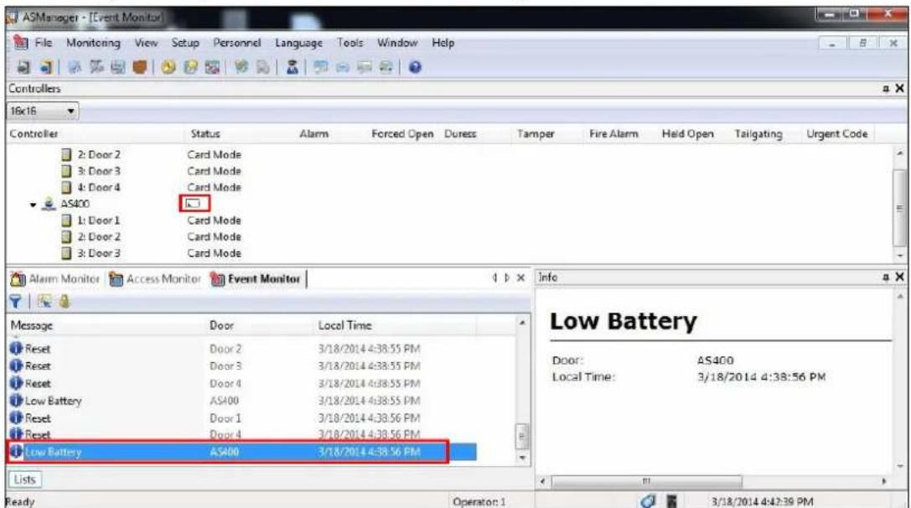Click the toolbar icon just left of Help icon

[x=386, y=67]
